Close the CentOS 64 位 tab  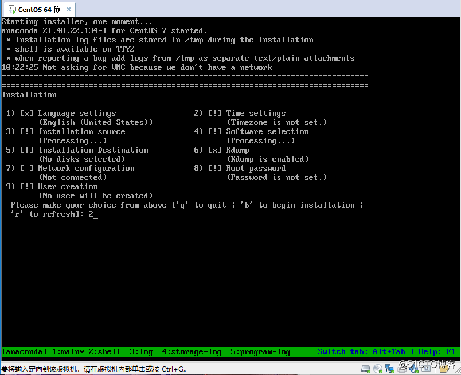coord(69,9)
